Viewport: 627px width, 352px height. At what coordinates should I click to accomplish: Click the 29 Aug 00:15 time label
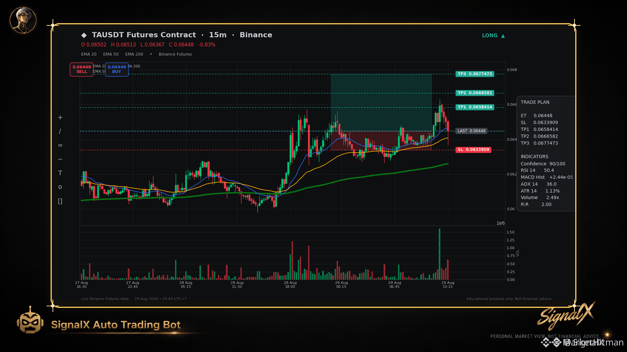point(341,285)
